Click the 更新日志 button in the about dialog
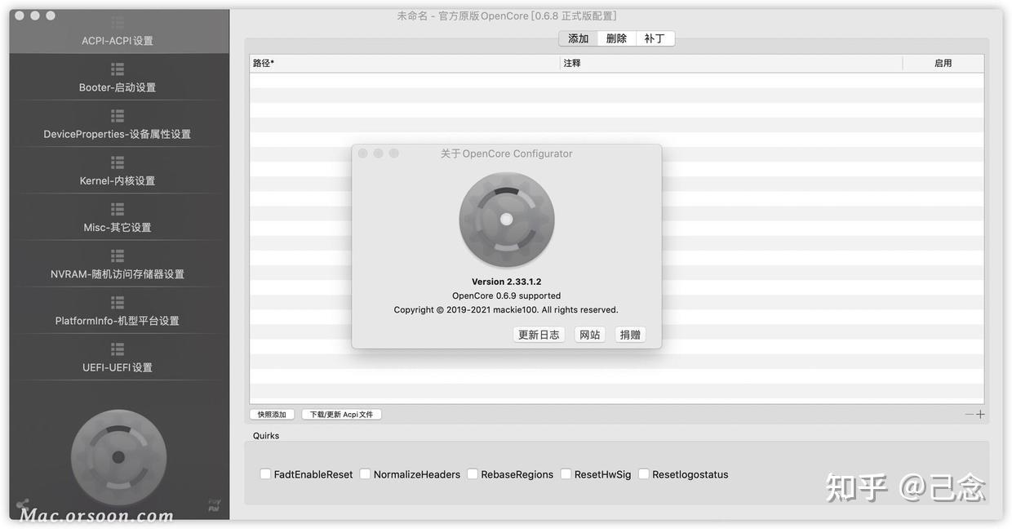The height and width of the screenshot is (529, 1012). (x=539, y=335)
